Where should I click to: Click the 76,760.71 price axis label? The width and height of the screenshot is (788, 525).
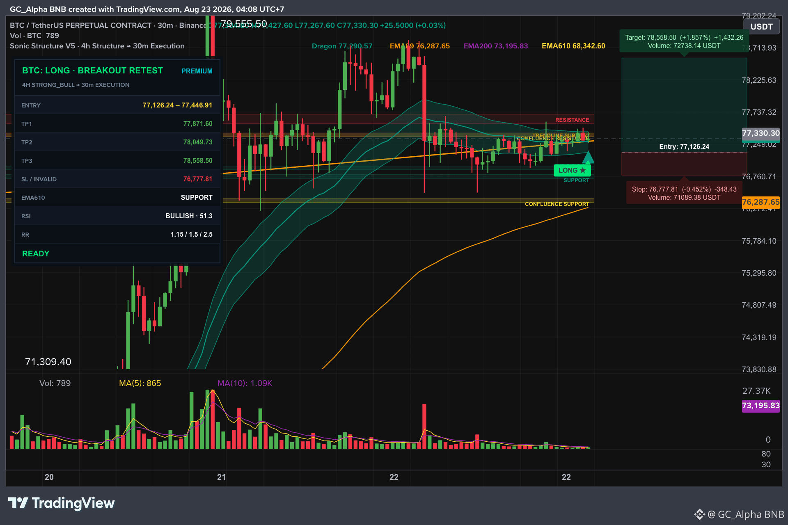(x=759, y=177)
